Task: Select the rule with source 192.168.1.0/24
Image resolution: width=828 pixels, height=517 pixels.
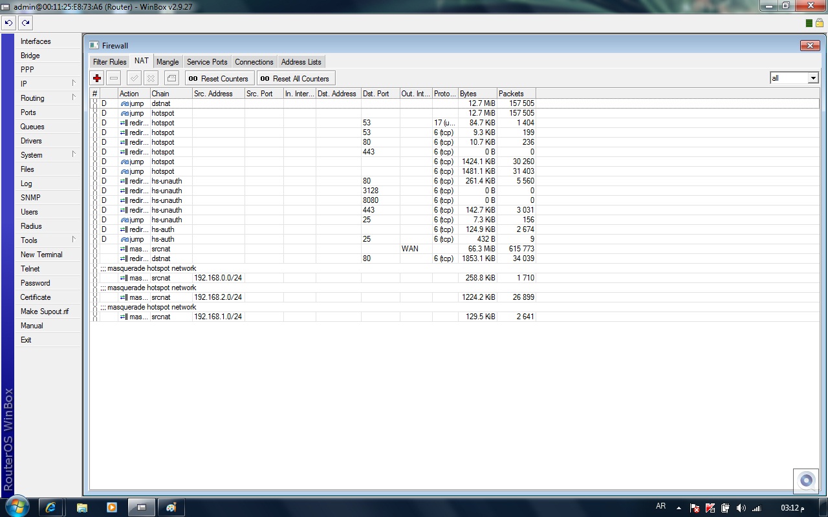Action: (x=314, y=317)
